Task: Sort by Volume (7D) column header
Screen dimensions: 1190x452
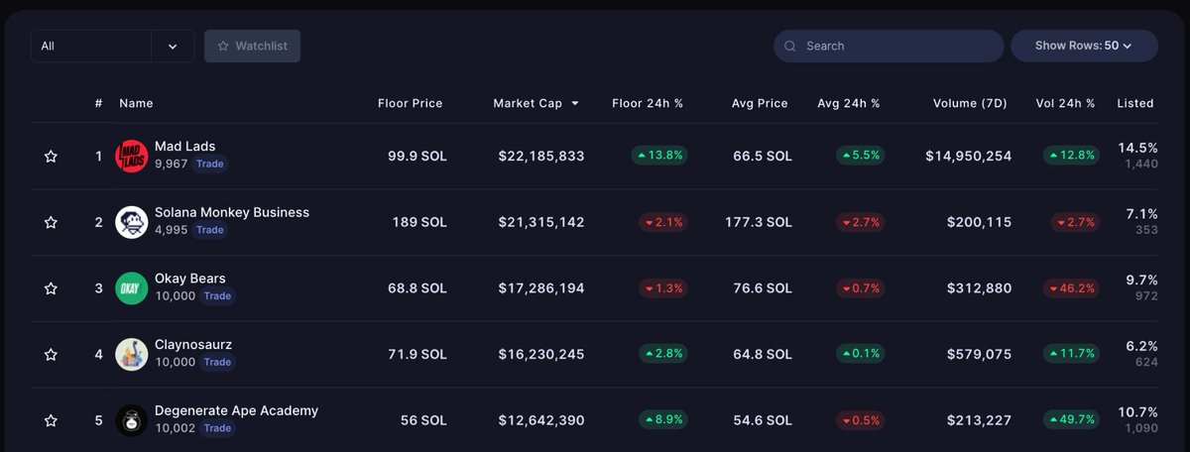Action: click(x=969, y=103)
